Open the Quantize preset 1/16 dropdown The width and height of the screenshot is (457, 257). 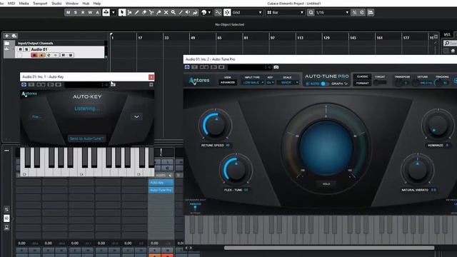[x=332, y=13]
